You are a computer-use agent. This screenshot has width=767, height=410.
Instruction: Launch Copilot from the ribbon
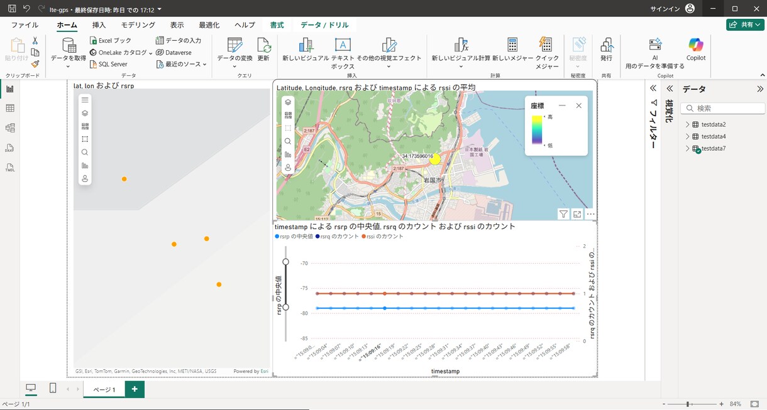[x=696, y=49]
